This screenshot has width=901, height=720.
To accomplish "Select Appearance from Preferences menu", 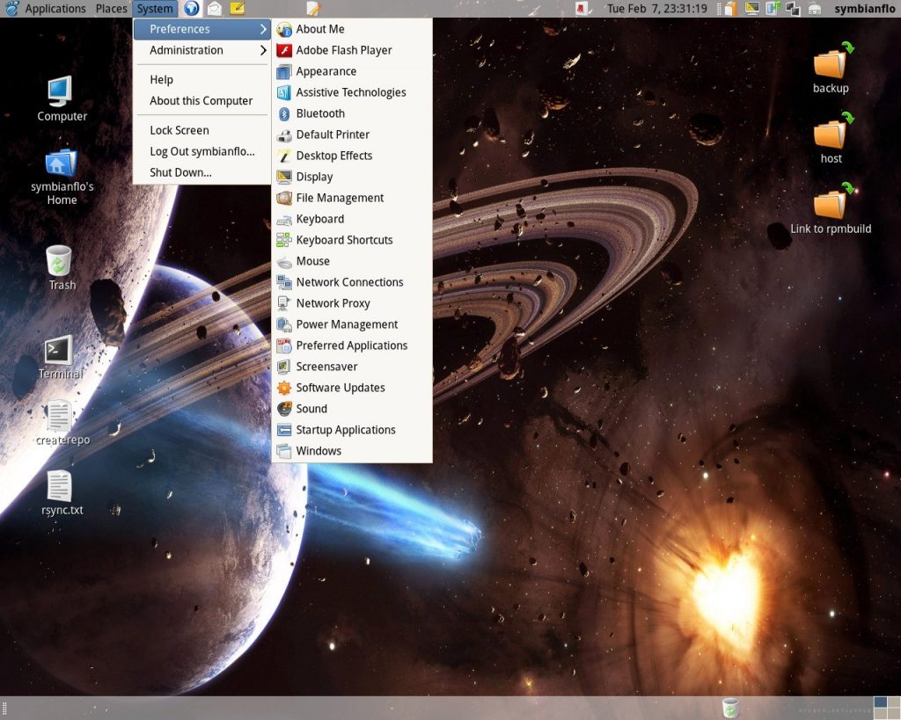I will coord(326,71).
